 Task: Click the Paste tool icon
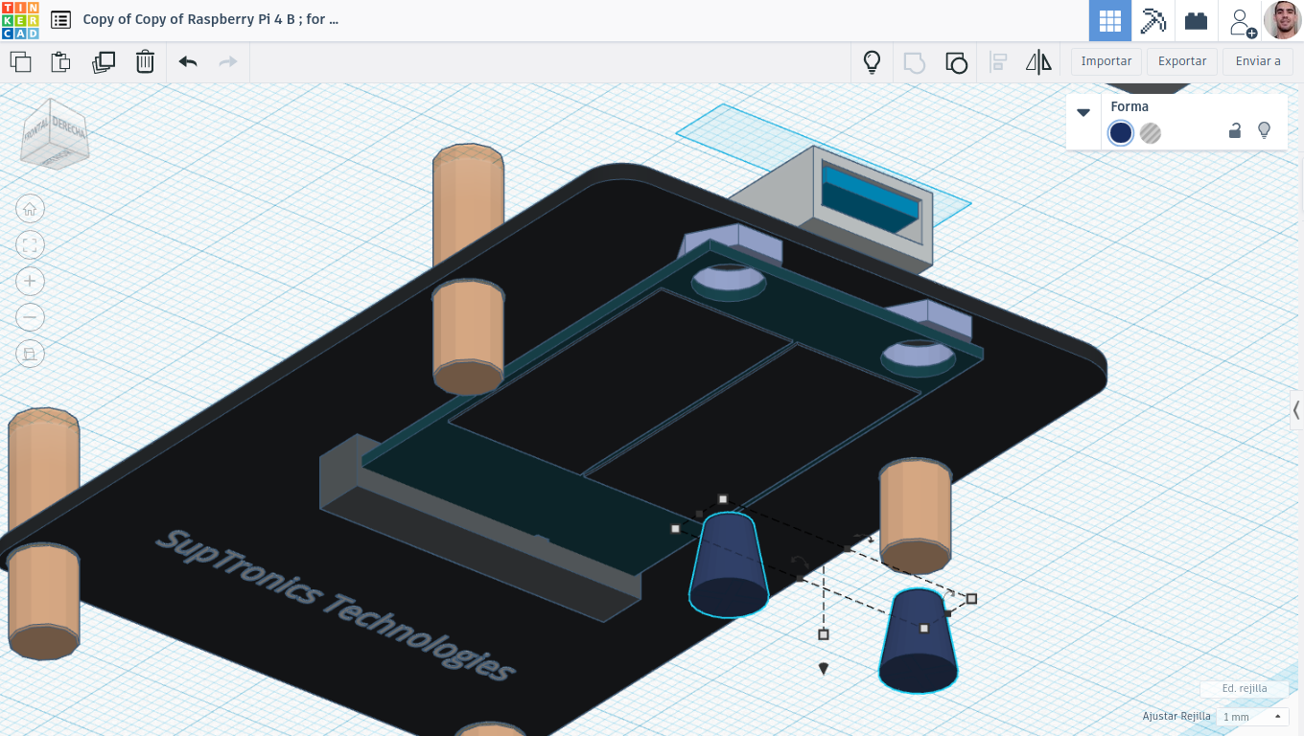point(60,62)
